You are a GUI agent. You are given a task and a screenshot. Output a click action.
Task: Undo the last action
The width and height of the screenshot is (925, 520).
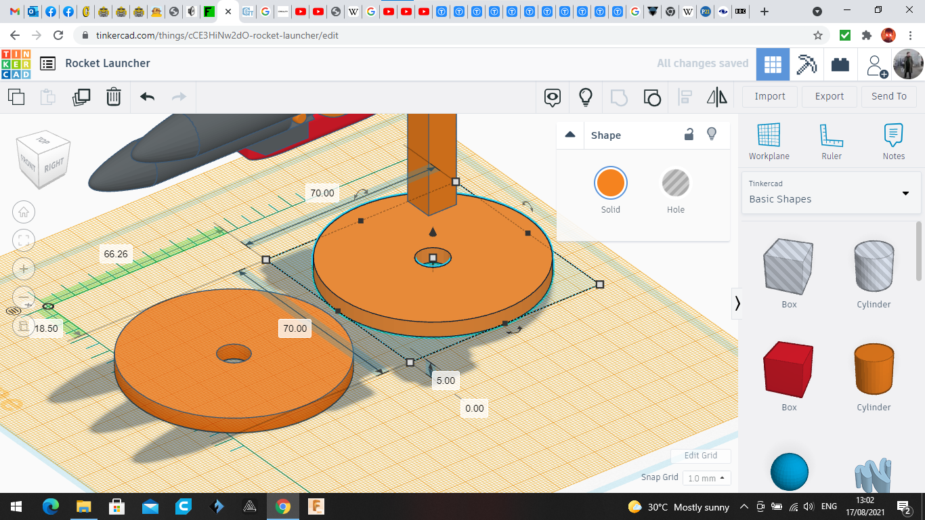pyautogui.click(x=147, y=97)
